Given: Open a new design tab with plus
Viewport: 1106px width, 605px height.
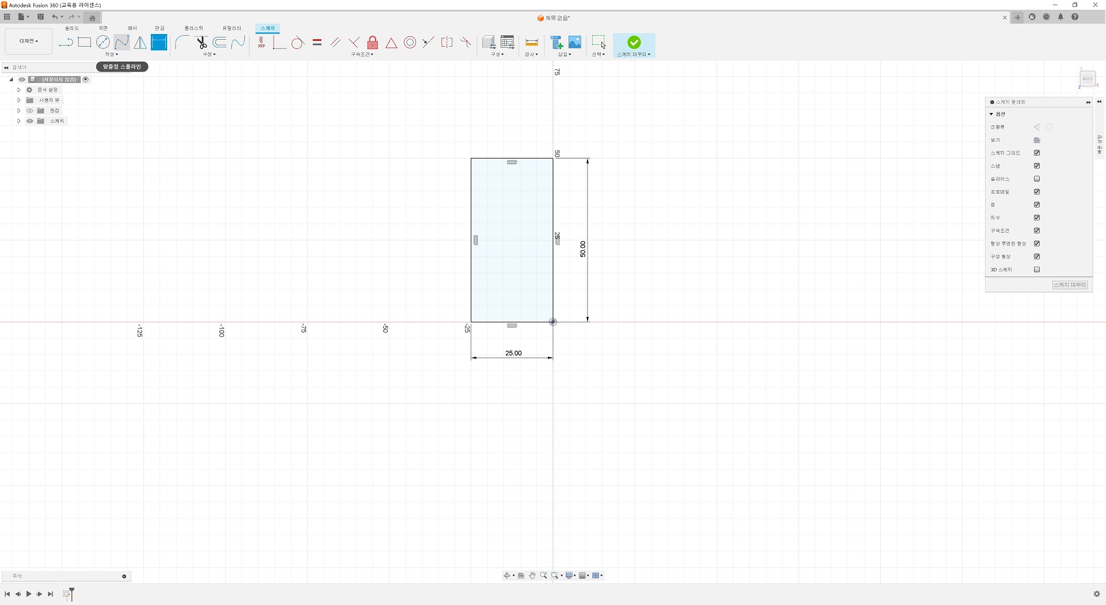Looking at the screenshot, I should 1018,17.
